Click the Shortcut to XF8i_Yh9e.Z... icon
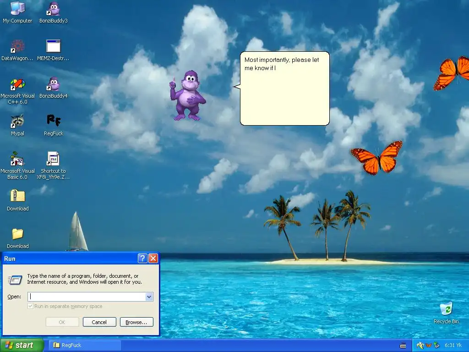This screenshot has height=352, width=469. click(53, 166)
